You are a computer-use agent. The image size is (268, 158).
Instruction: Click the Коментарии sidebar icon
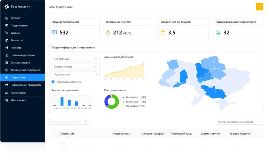pyautogui.click(x=7, y=93)
